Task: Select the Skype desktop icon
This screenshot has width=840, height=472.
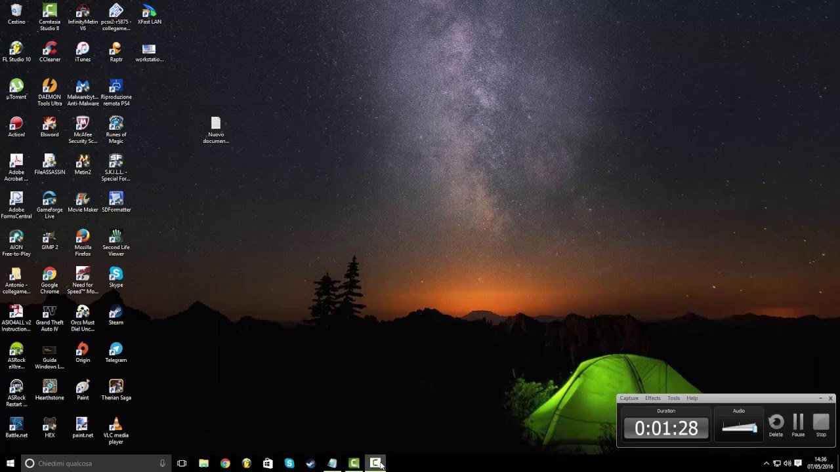Action: 116,277
